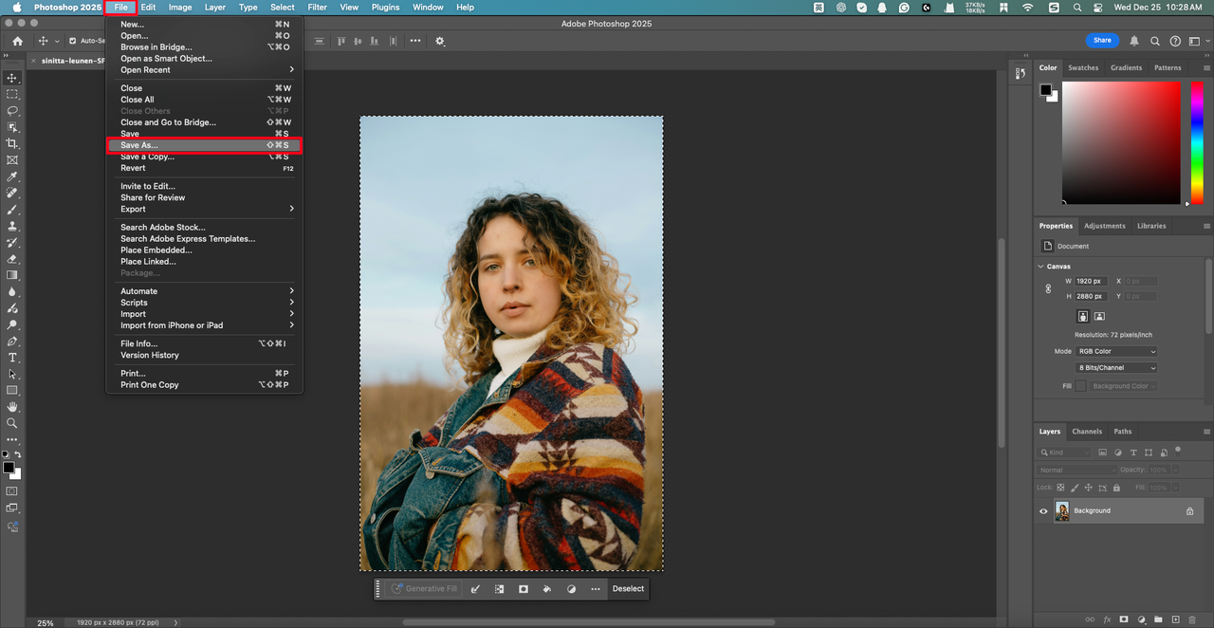Toggle lock image pixels brush icon
The image size is (1214, 628).
tap(1075, 488)
